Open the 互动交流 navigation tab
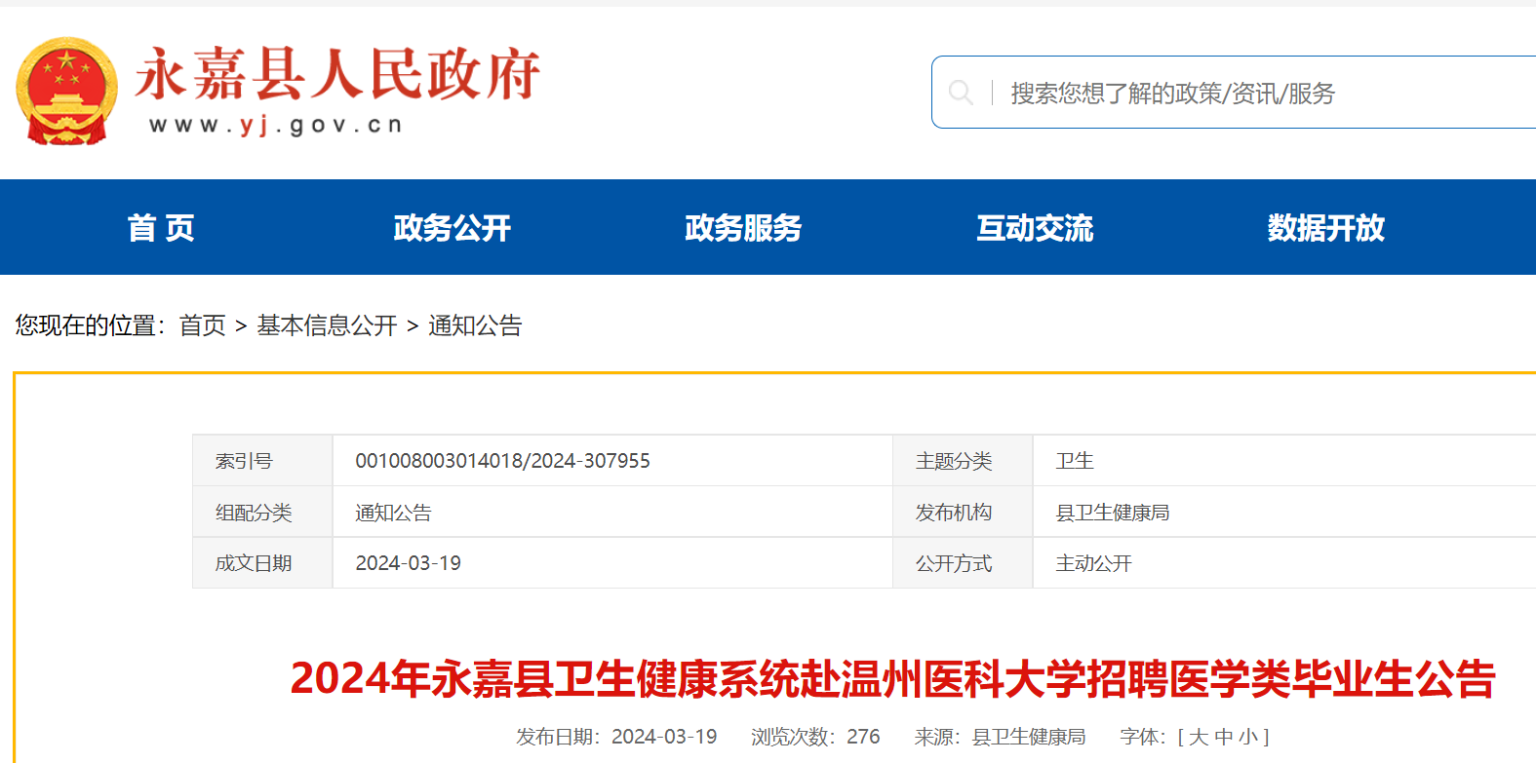Viewport: 1536px width, 763px height. coord(1035,227)
